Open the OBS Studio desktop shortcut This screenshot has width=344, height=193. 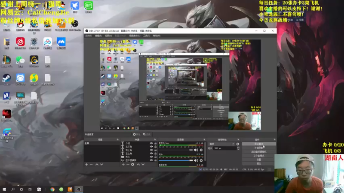tap(75, 24)
